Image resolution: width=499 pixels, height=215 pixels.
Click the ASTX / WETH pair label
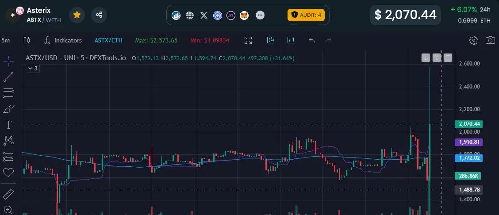pos(44,20)
